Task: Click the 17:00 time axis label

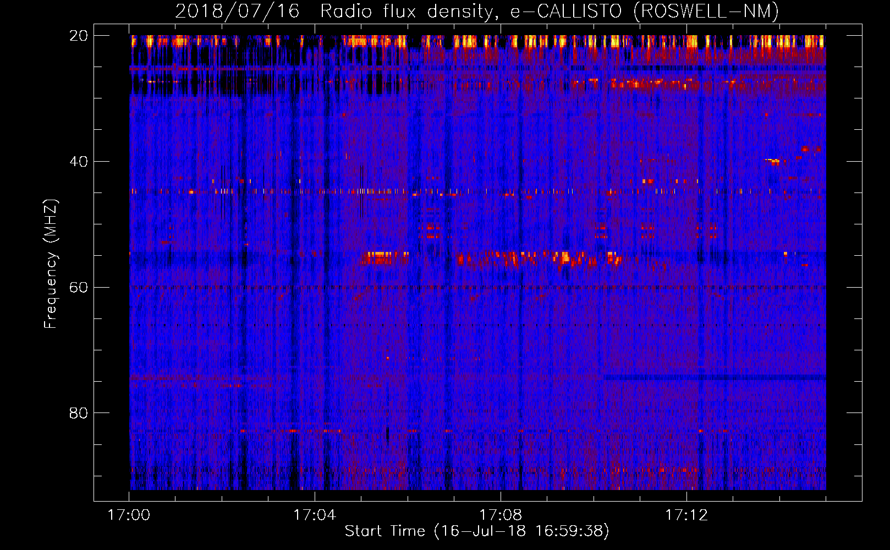Action: pos(129,515)
